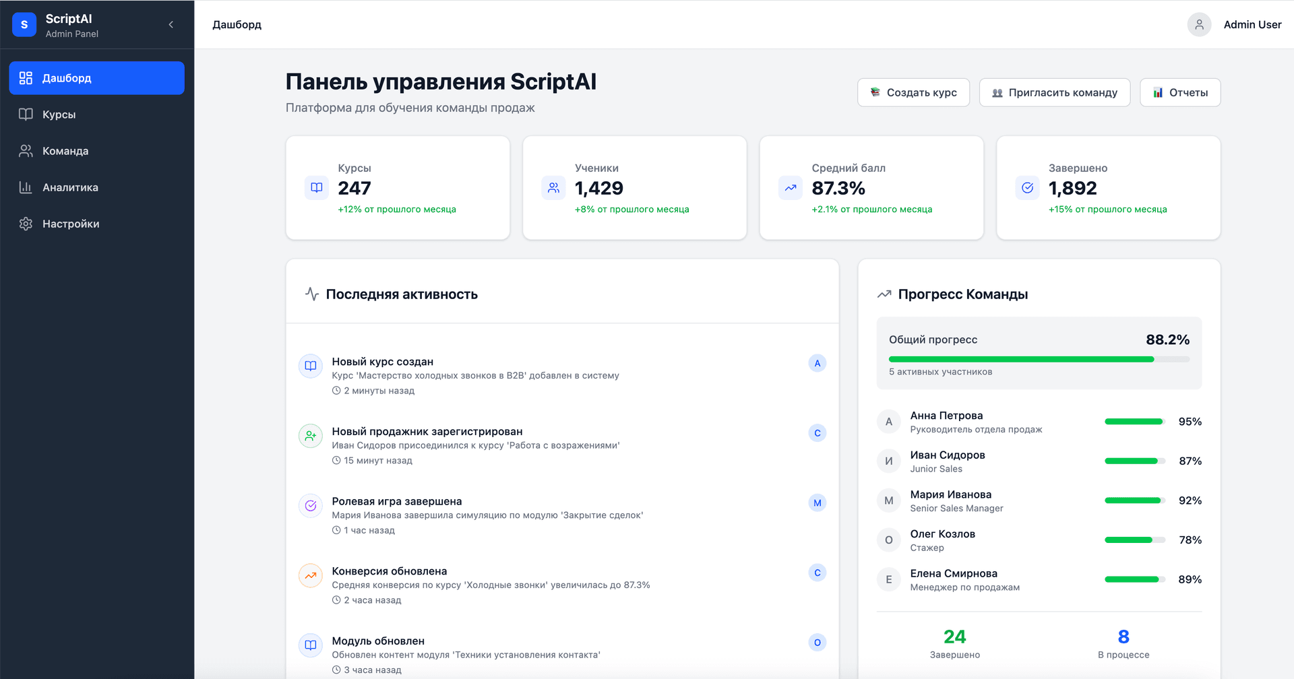Click the activity pulse icon beside Последняя активность
This screenshot has width=1294, height=679.
point(312,294)
